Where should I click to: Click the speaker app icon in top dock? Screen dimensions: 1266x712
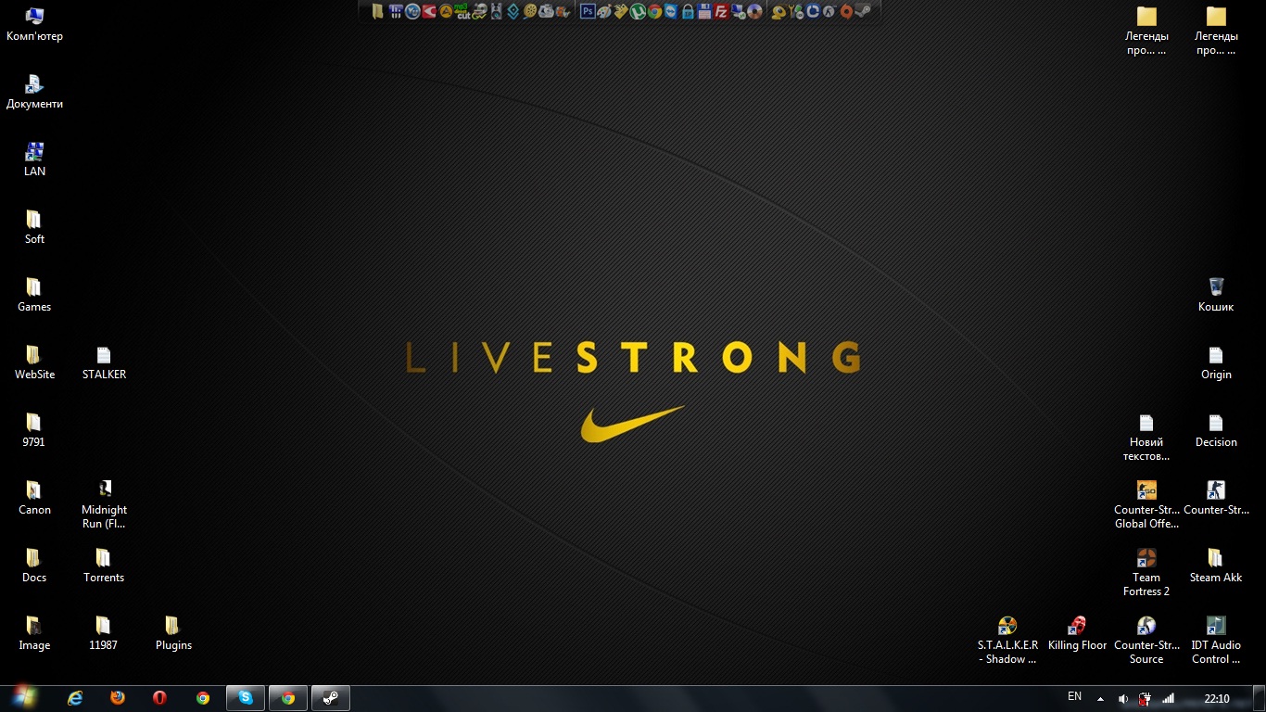click(x=496, y=11)
